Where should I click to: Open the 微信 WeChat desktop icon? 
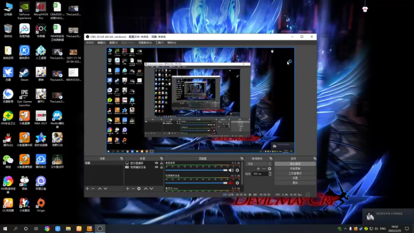tap(8, 162)
